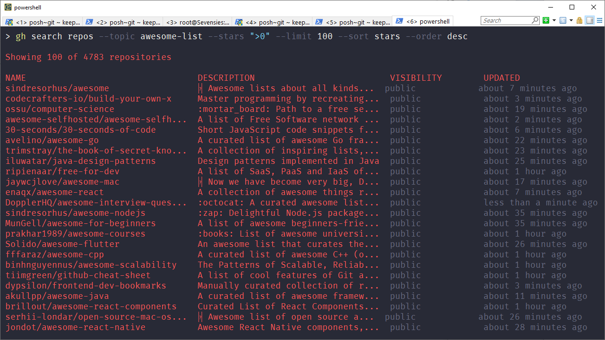The image size is (605, 340).
Task: Click the PowerShell icon on tab <5>
Action: pos(319,22)
